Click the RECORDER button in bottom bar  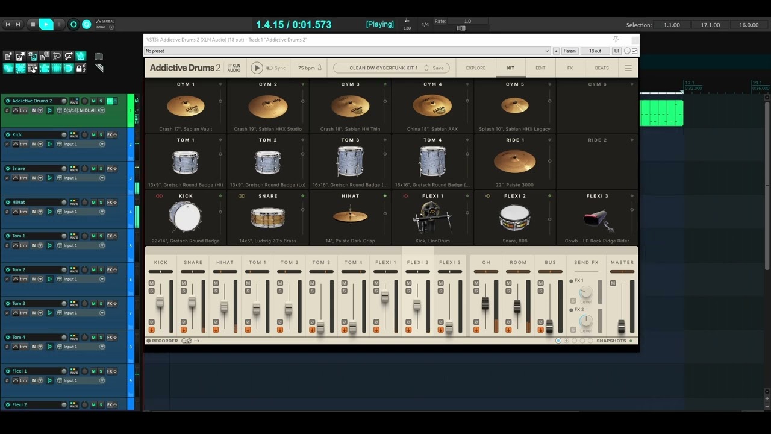[x=162, y=341]
